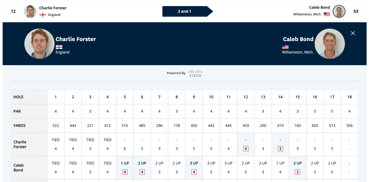The height and width of the screenshot is (182, 369).
Task: Click Charlie Forster's seed number 12
Action: 13,11
